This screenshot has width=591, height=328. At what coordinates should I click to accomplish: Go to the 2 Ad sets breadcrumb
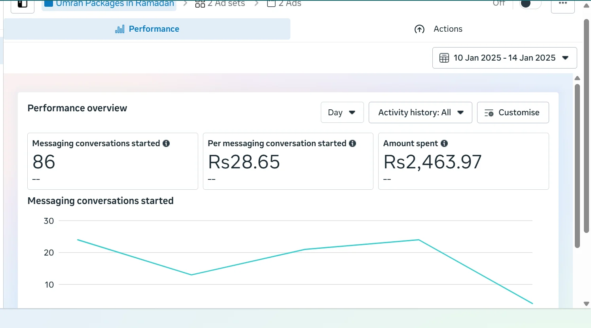[x=220, y=4]
